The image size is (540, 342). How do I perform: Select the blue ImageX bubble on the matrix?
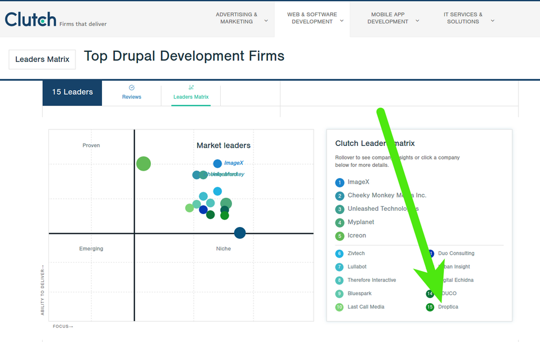pyautogui.click(x=217, y=163)
